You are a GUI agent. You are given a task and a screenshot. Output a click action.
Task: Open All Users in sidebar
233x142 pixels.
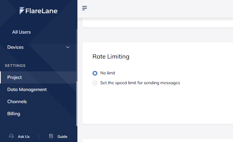click(22, 32)
